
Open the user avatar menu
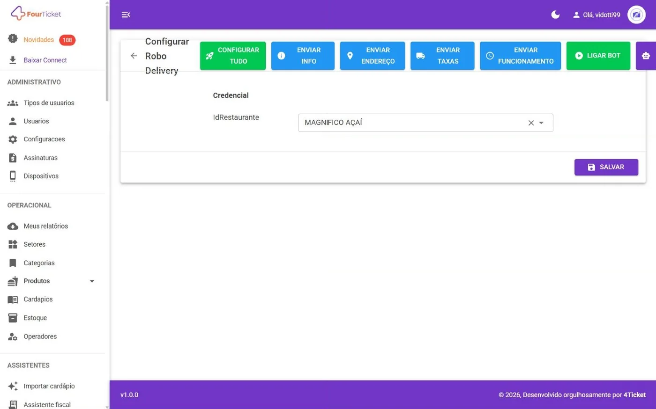(x=636, y=15)
